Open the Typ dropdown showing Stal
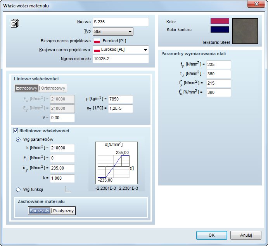The width and height of the screenshot is (268, 246). point(113,31)
